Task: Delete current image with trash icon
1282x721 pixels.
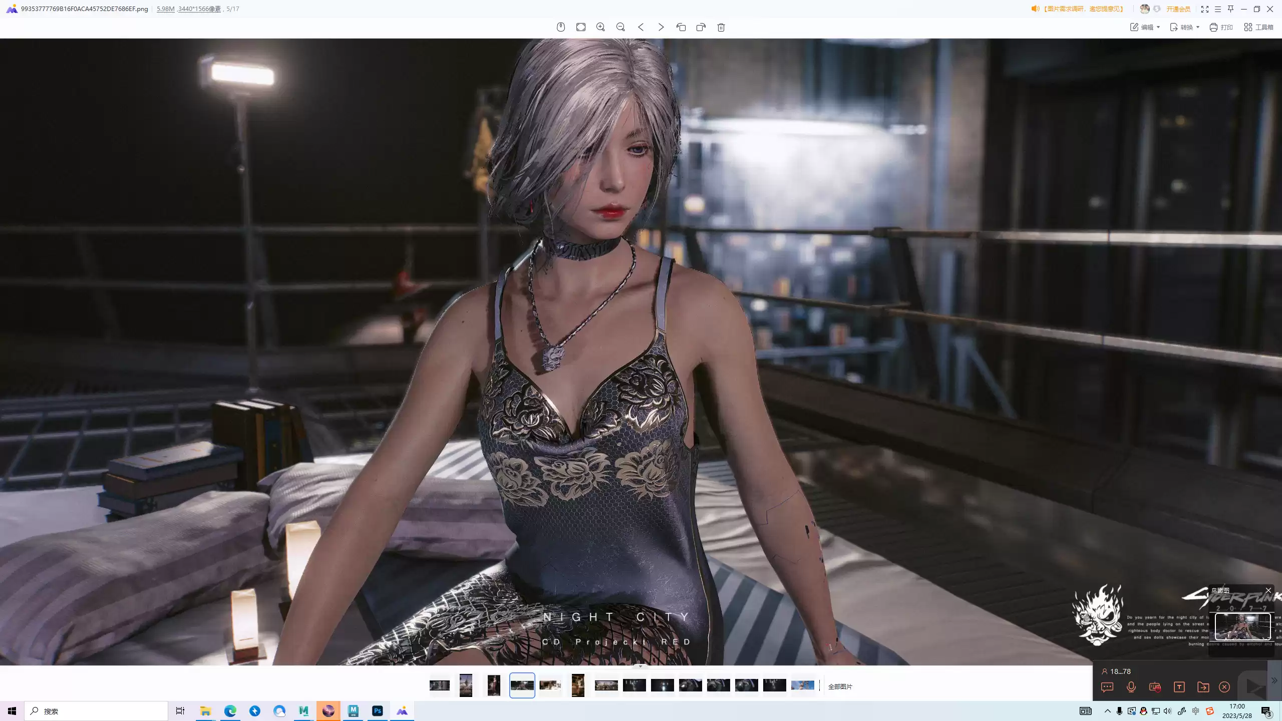Action: pyautogui.click(x=721, y=27)
